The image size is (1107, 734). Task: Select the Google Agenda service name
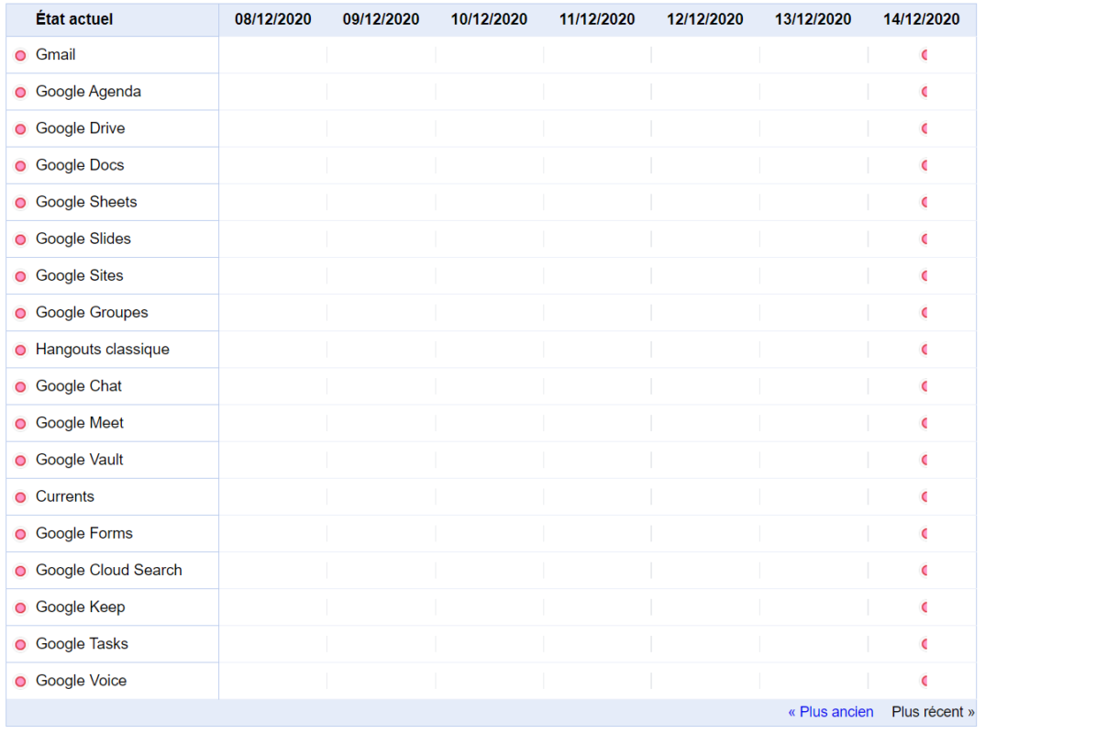tap(88, 92)
